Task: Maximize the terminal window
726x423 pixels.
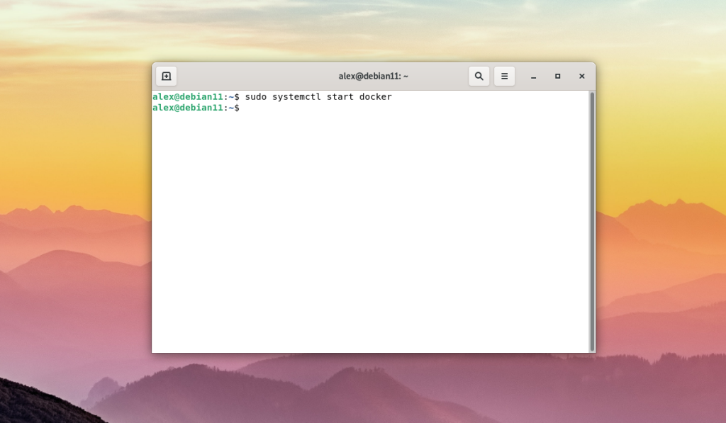Action: [x=557, y=77]
